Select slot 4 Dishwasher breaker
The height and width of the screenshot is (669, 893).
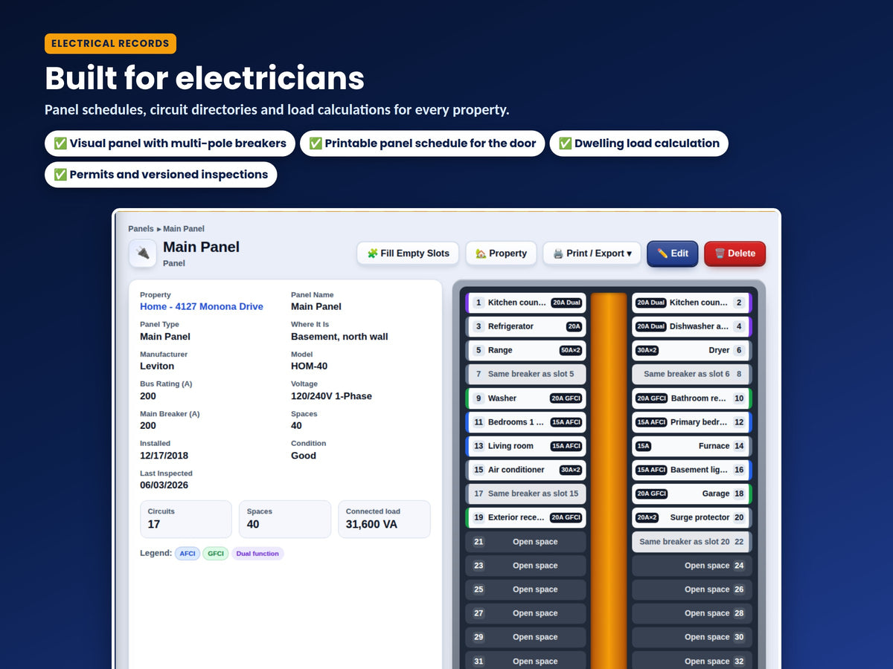tap(692, 326)
